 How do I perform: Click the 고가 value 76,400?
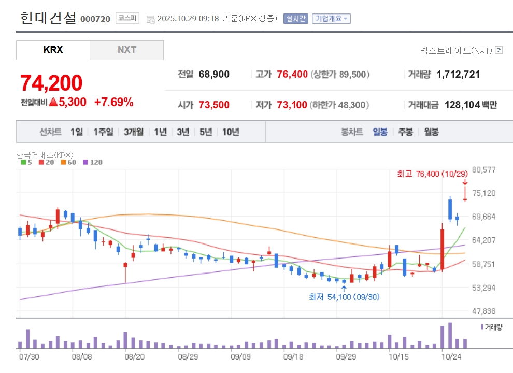tap(292, 74)
